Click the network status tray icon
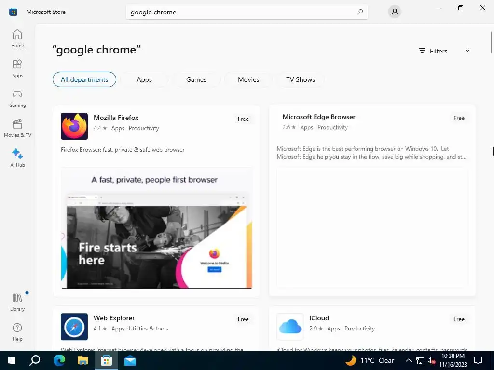Image resolution: width=494 pixels, height=370 pixels. [420, 360]
